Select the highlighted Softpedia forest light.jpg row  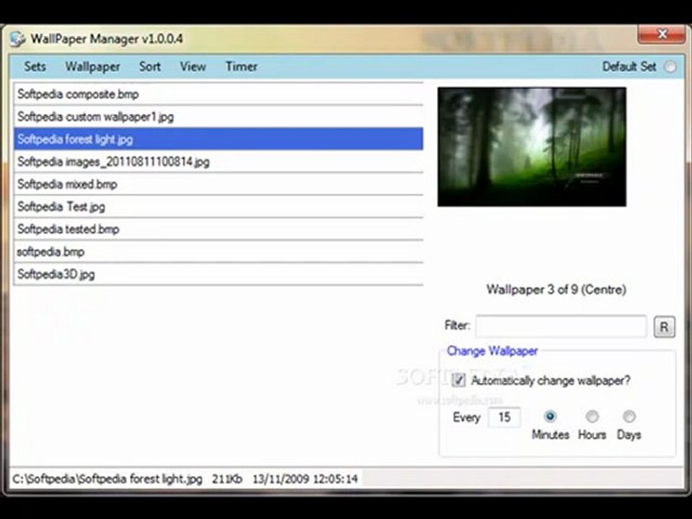(x=218, y=139)
